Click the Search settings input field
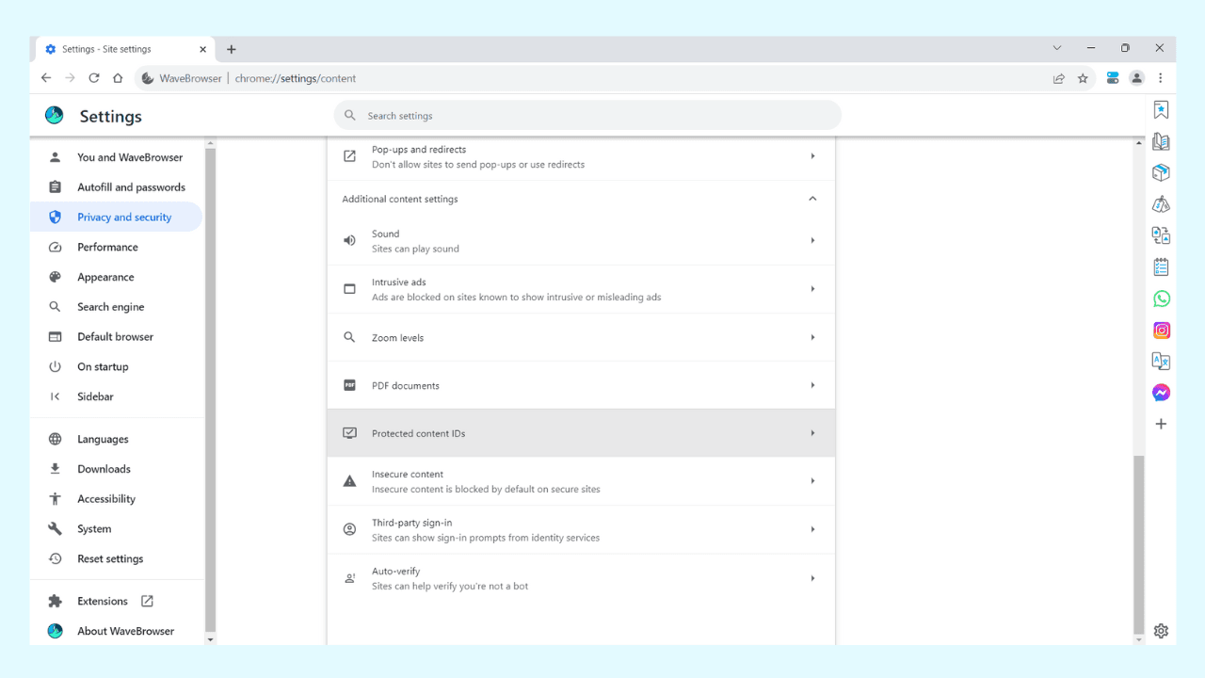Screen dimensions: 1205x678 pos(587,116)
